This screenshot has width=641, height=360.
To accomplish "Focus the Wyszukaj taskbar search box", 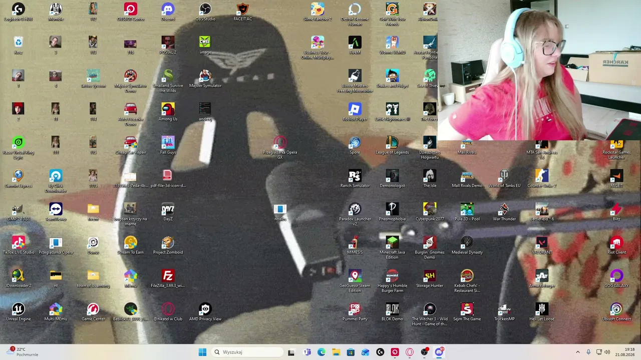I will click(x=247, y=352).
